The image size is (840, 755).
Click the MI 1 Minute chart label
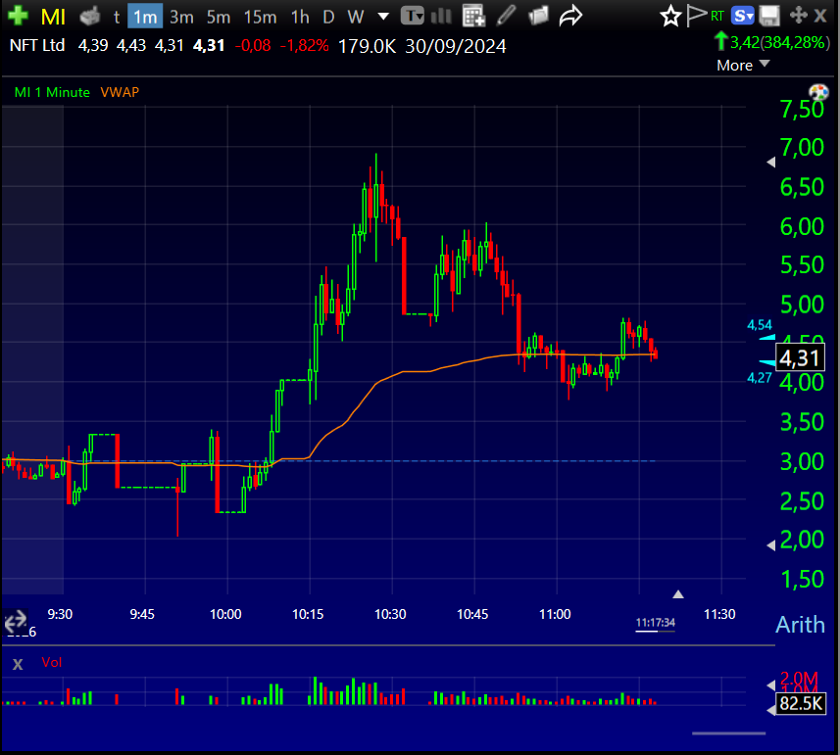(x=52, y=92)
